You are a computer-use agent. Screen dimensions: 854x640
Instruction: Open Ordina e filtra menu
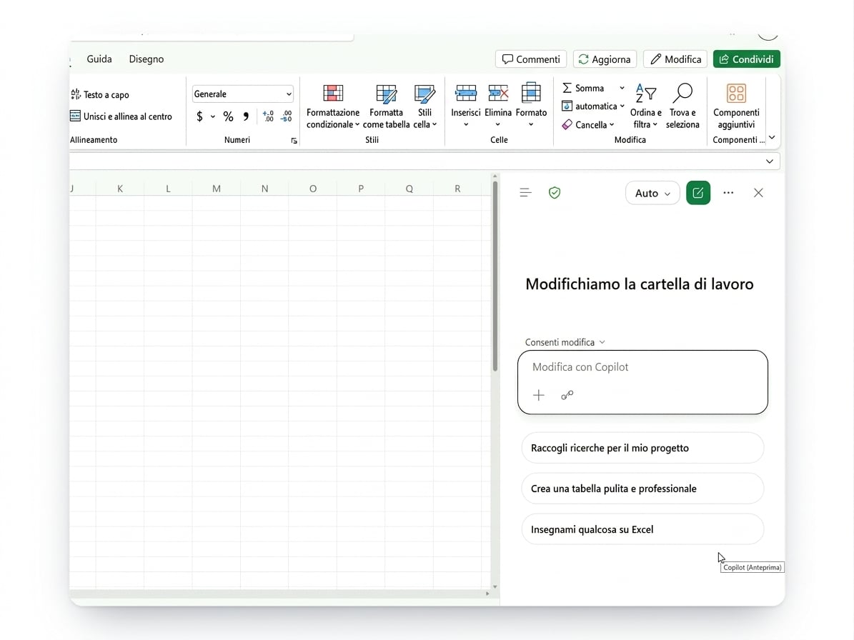pos(645,106)
